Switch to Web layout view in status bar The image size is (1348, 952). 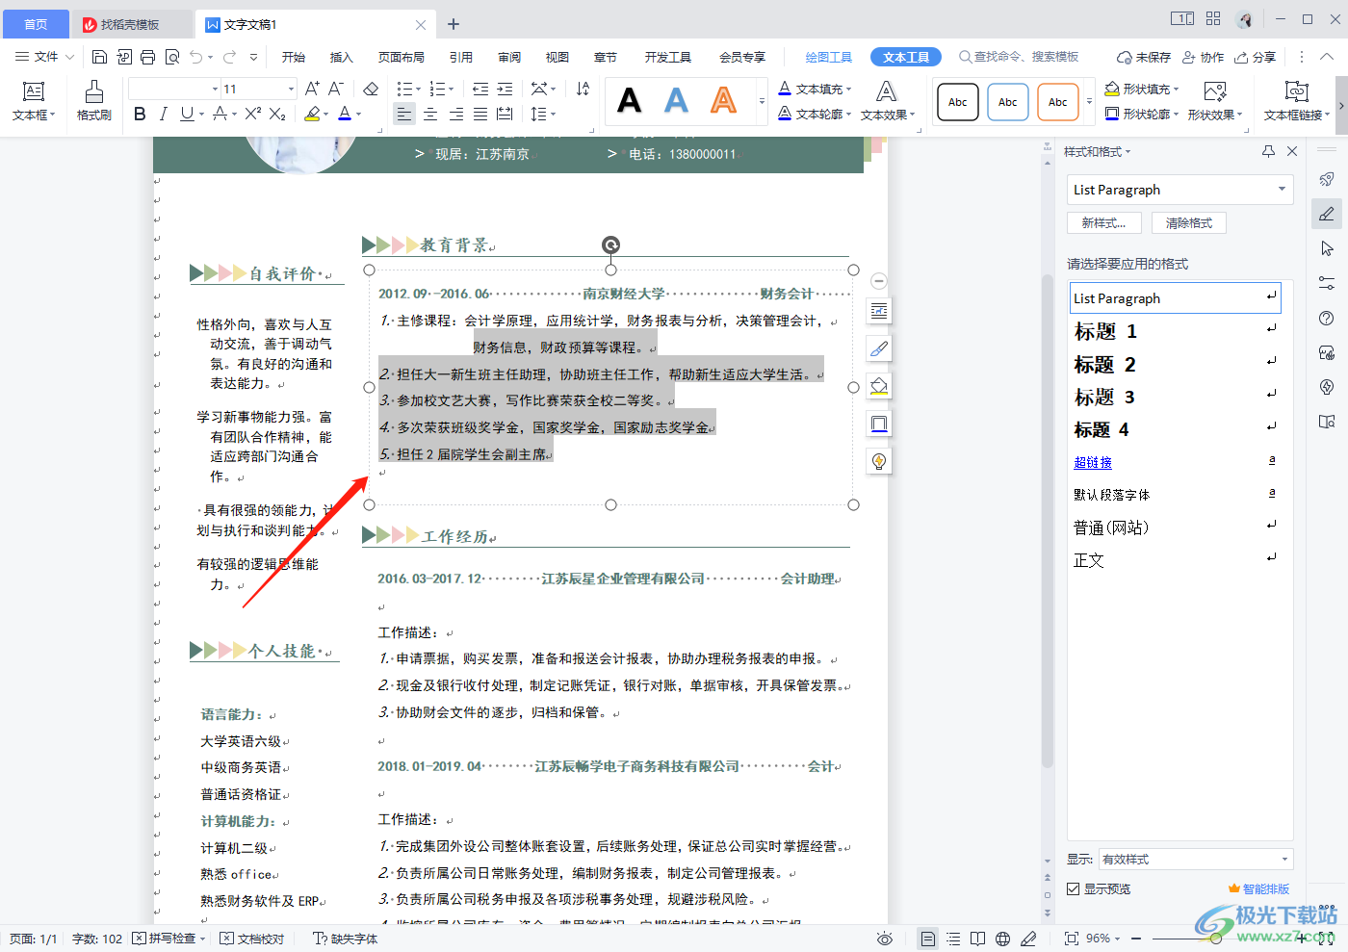pyautogui.click(x=1002, y=939)
